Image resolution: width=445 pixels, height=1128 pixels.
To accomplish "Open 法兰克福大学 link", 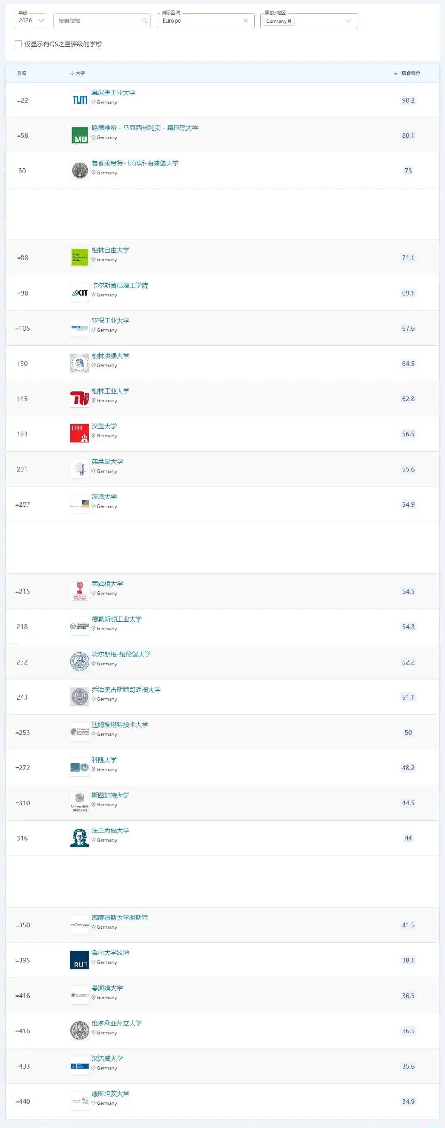I will click(x=110, y=830).
